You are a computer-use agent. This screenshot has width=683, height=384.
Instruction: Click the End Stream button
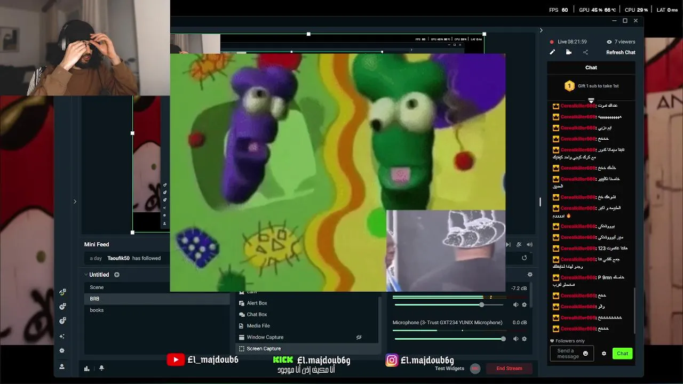pos(509,369)
